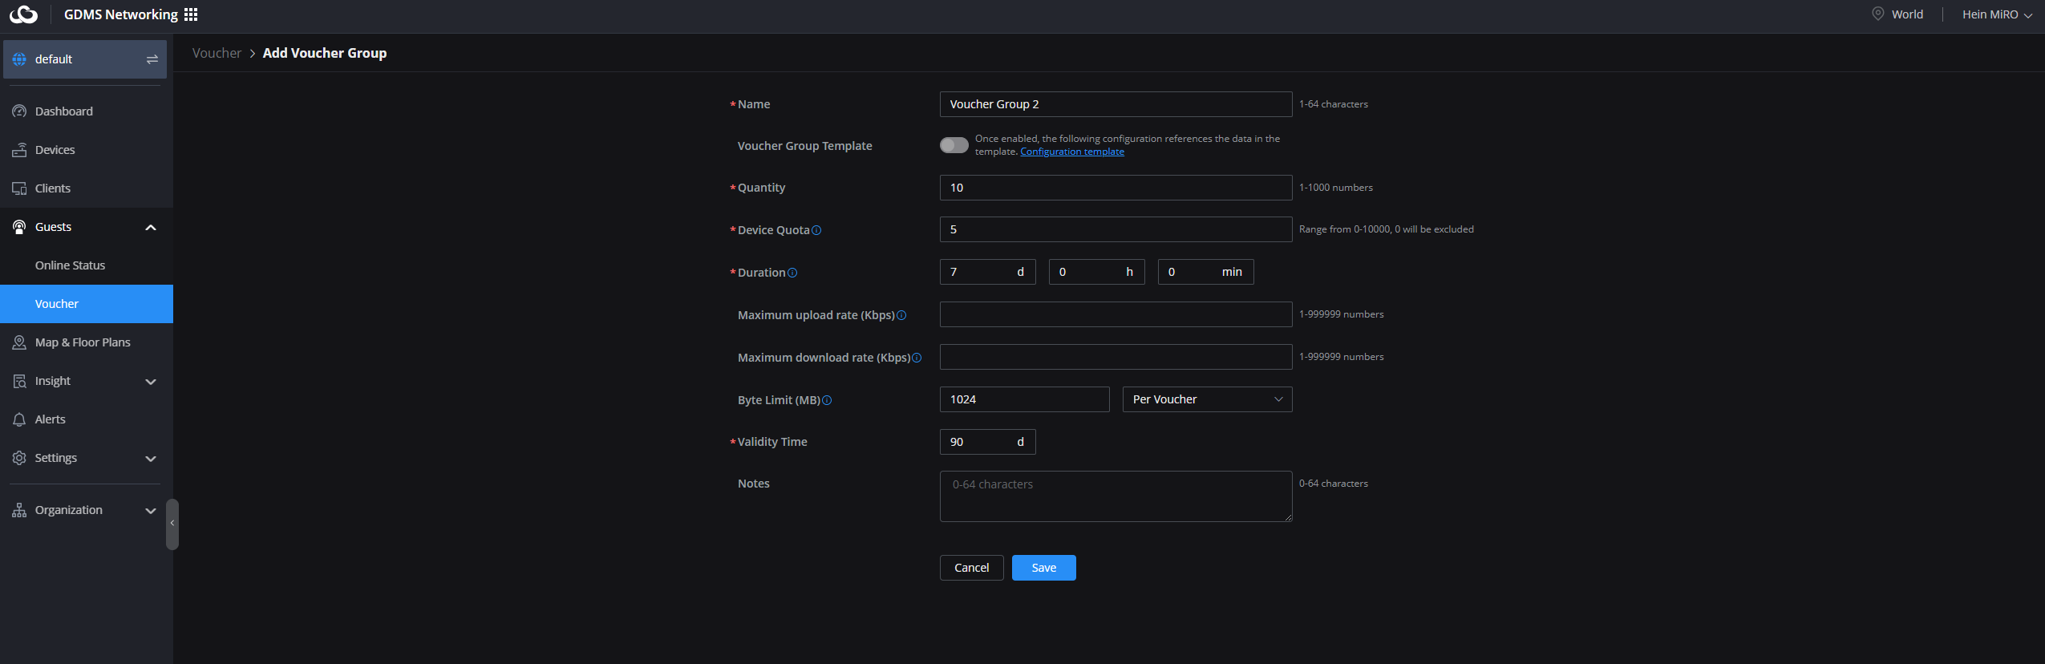Open the GDMS app grid launcher icon
The height and width of the screenshot is (664, 2045).
(191, 14)
